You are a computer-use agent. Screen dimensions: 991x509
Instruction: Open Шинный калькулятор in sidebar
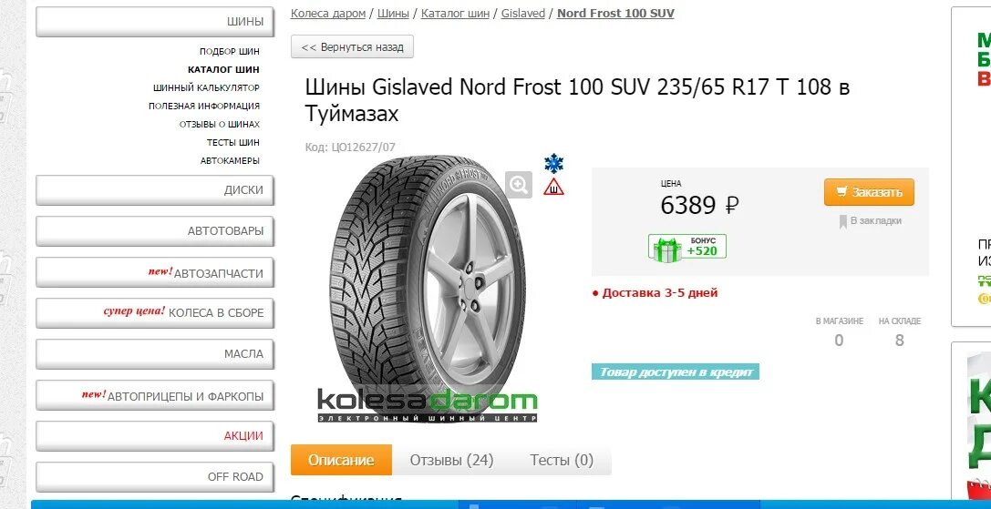click(206, 87)
